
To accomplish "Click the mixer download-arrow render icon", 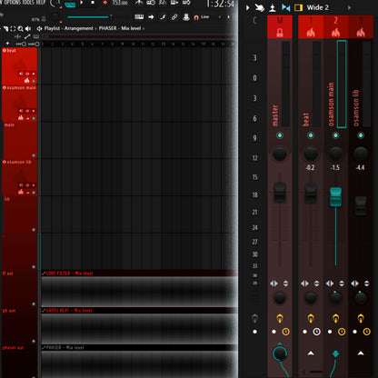I will 273,8.
